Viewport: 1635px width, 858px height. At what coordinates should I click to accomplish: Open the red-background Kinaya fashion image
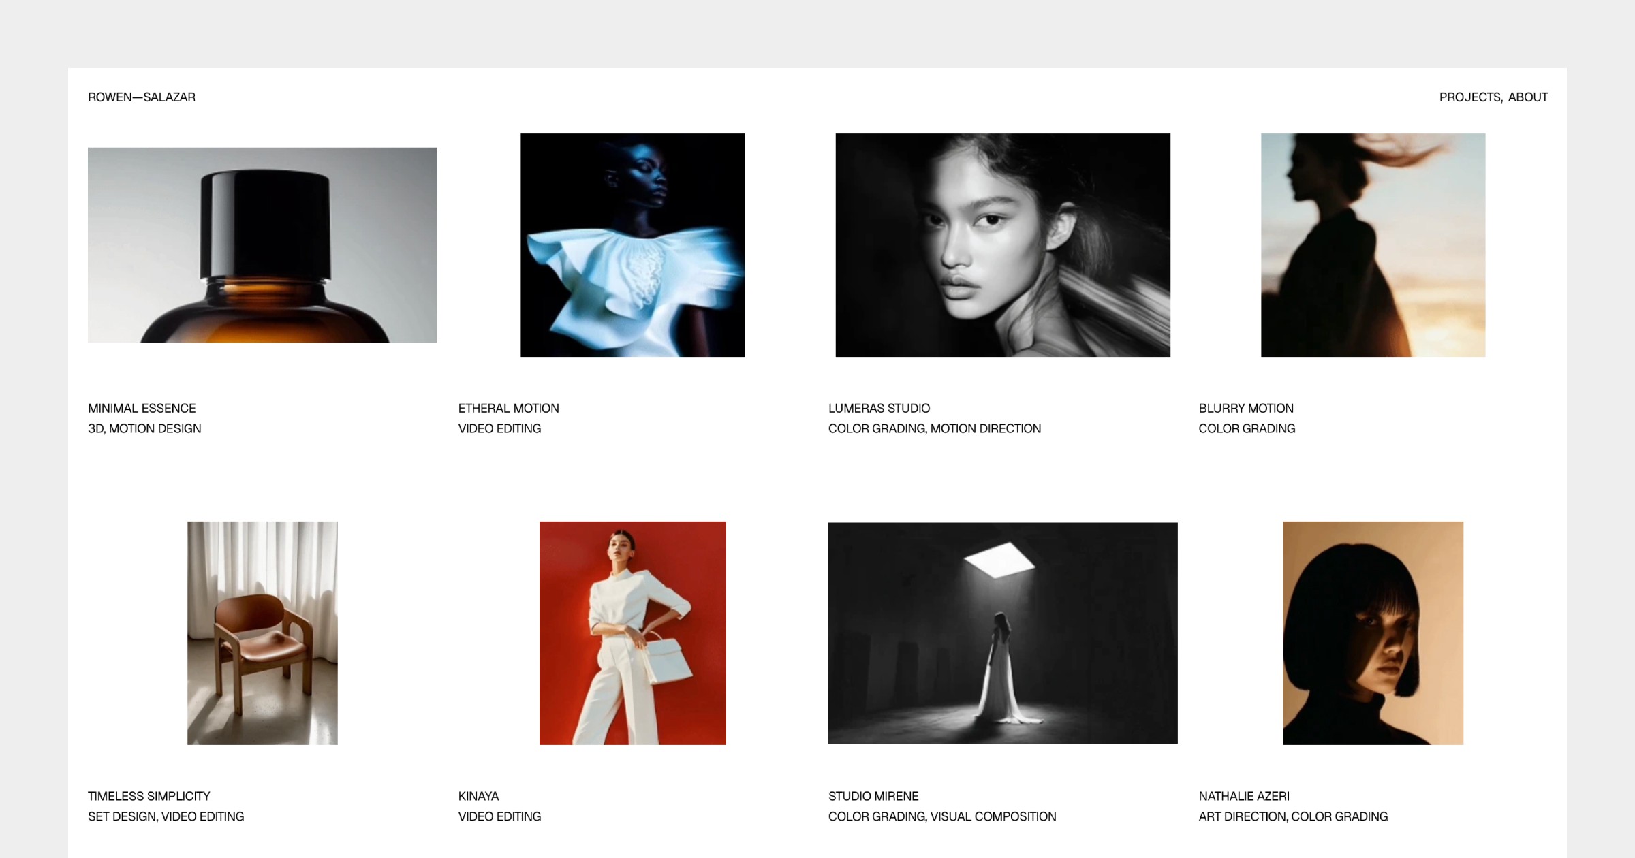coord(632,633)
